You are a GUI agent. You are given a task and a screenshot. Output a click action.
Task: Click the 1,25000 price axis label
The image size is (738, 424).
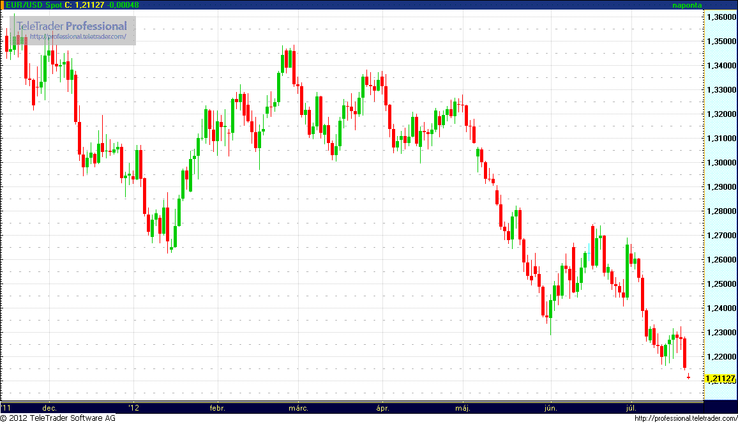[721, 284]
